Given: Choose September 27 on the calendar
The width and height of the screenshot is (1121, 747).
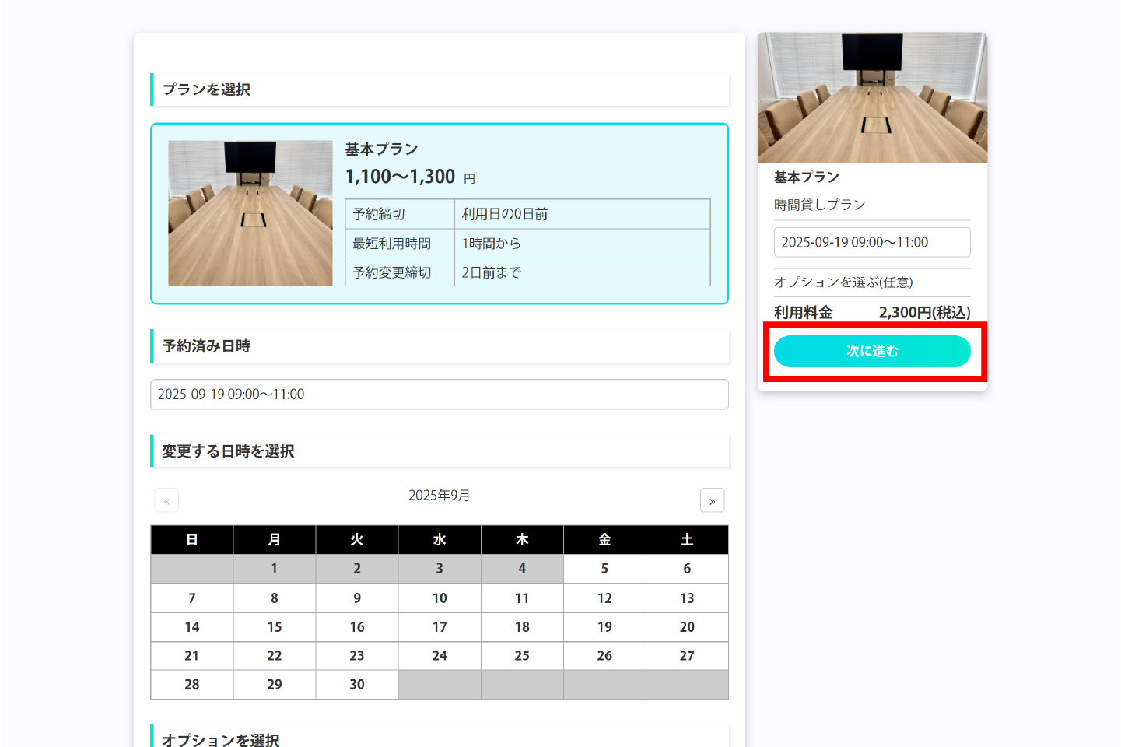Looking at the screenshot, I should click(687, 656).
